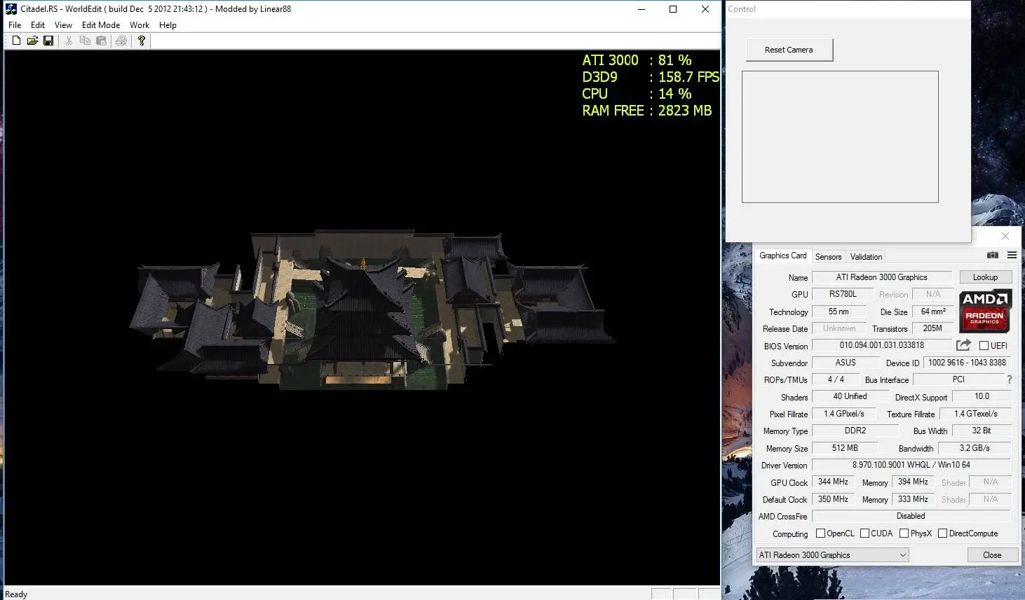This screenshot has height=600, width=1025.
Task: Switch to the Validation tab
Action: tap(866, 257)
